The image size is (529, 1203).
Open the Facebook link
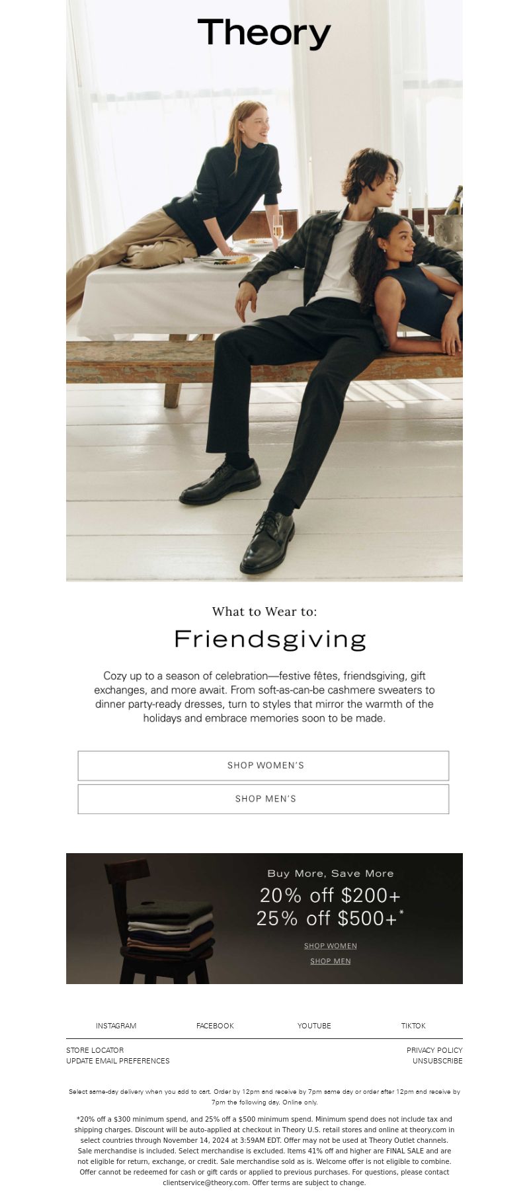click(x=215, y=1026)
